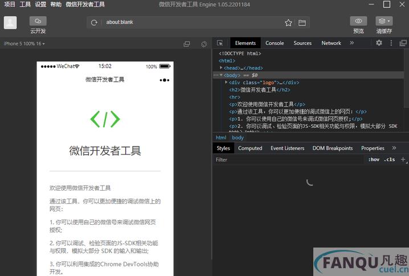The width and height of the screenshot is (409, 276).
Task: Open the DevTools settings gear
Action: (x=379, y=43)
